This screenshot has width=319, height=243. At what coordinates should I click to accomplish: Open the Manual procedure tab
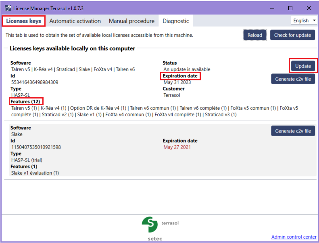tap(131, 21)
